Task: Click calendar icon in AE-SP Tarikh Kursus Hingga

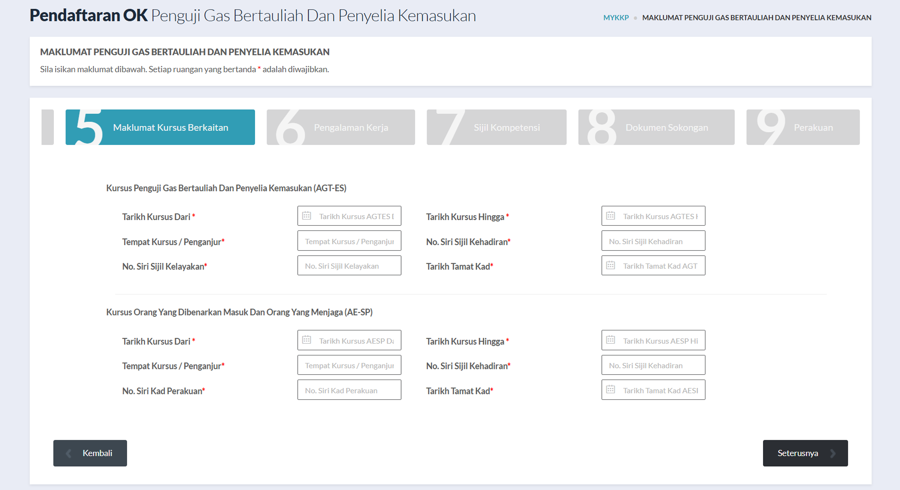Action: 610,340
